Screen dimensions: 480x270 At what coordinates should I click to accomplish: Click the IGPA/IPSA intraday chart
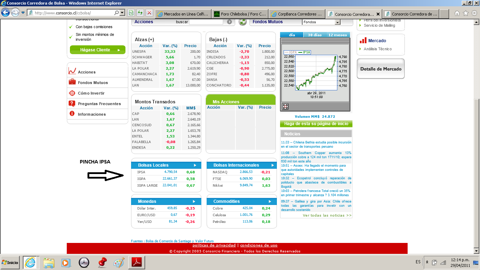316,73
